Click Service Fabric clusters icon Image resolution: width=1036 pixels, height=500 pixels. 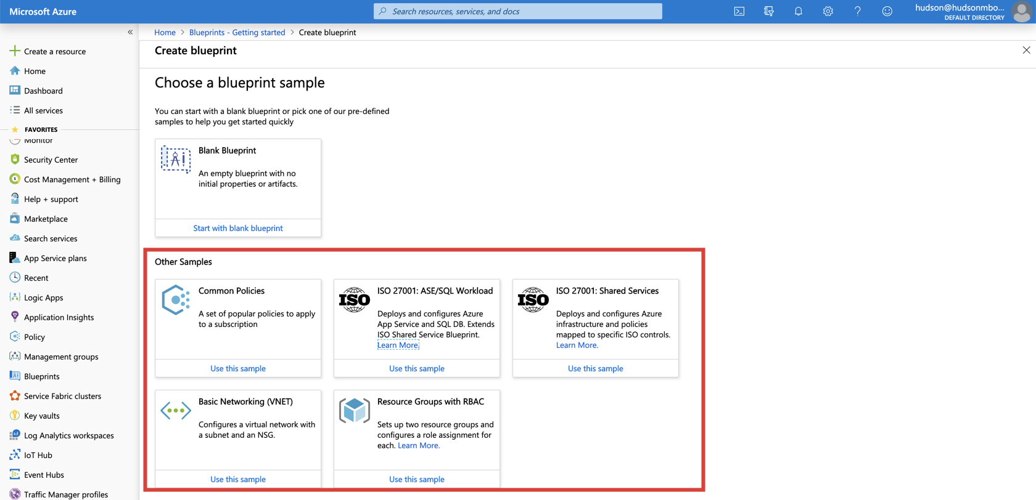click(15, 396)
